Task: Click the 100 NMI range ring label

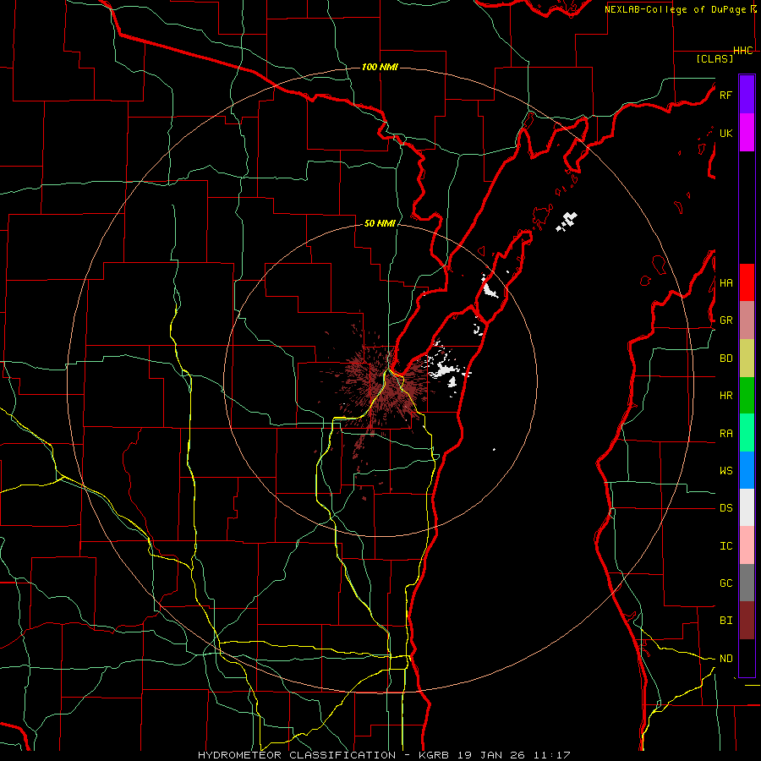Action: [x=380, y=67]
